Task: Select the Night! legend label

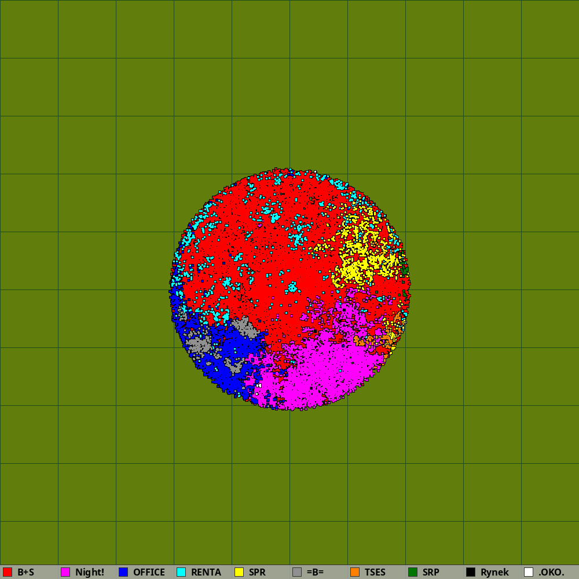Action: [x=90, y=572]
